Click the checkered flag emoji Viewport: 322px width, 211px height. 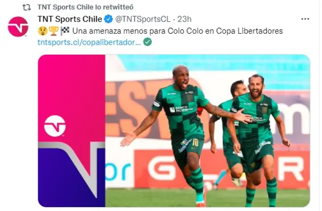tap(65, 31)
